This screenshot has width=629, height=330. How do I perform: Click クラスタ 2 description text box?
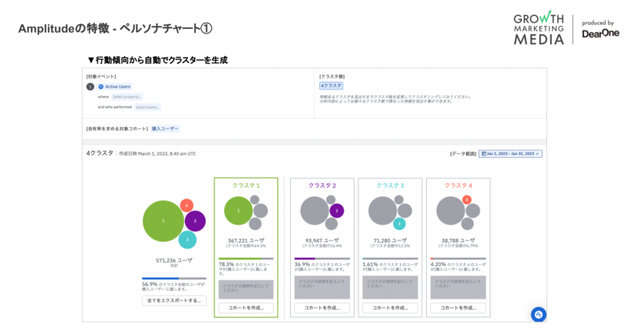tap(322, 288)
